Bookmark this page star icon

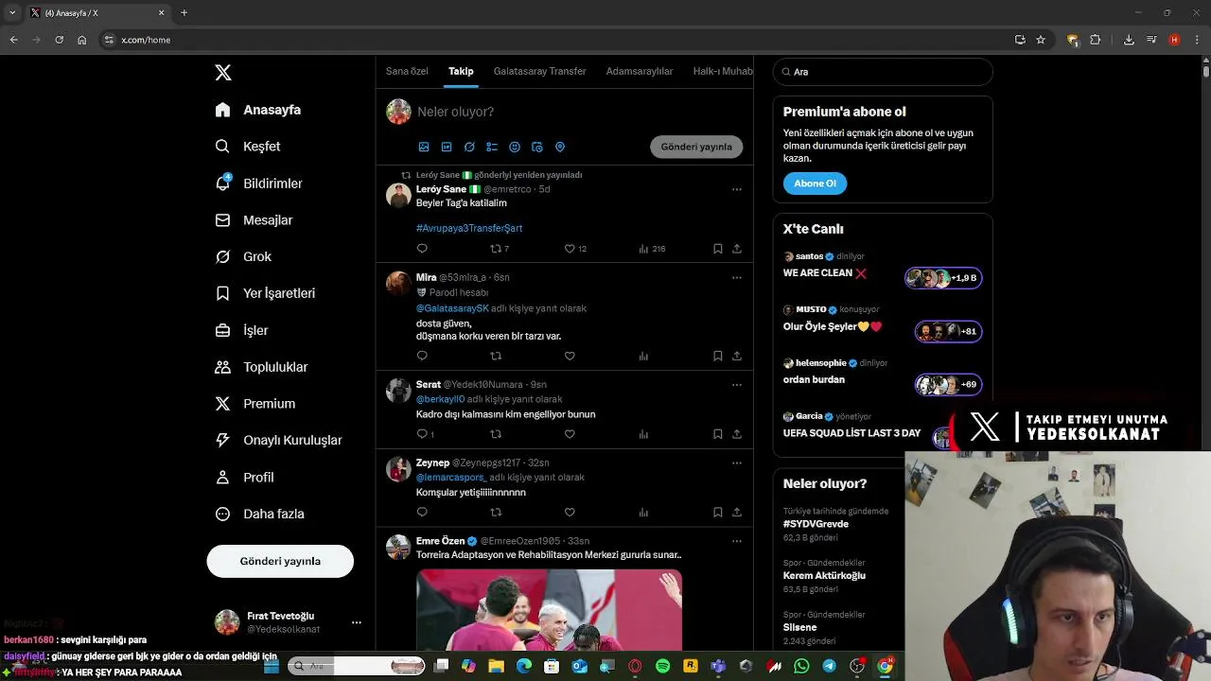coord(1041,40)
